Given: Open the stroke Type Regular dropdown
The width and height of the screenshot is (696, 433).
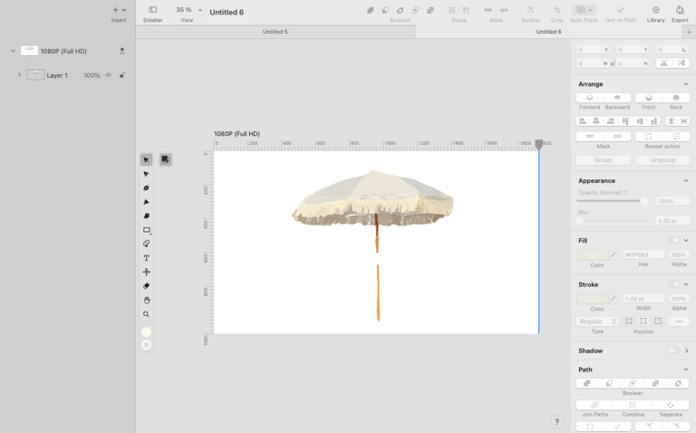Looking at the screenshot, I should [x=597, y=322].
